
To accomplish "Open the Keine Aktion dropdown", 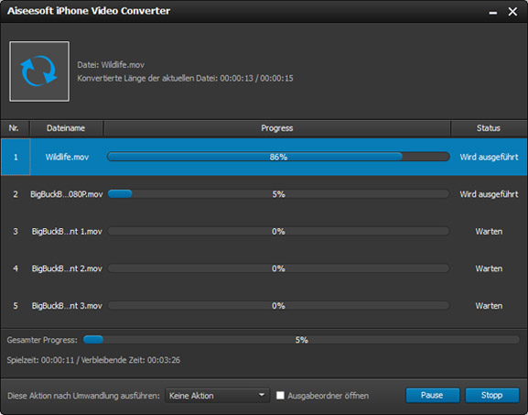I will [217, 396].
